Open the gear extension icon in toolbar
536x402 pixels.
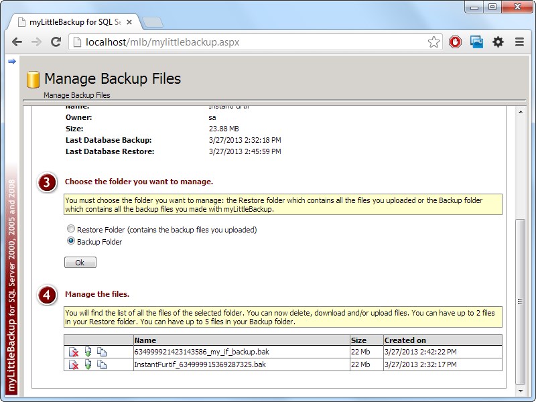(498, 42)
